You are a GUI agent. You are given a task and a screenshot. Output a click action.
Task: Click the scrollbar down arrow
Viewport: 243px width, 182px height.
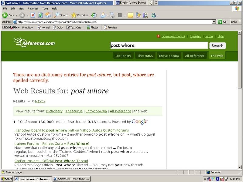coord(239,167)
